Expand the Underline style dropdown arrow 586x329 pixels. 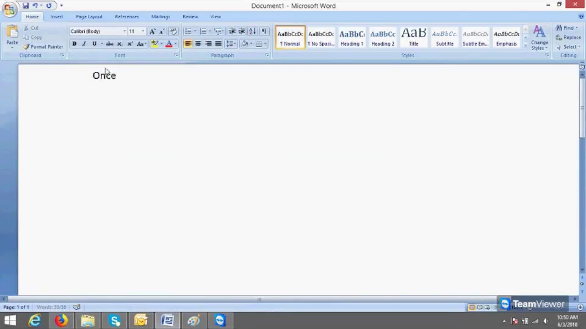click(x=102, y=44)
